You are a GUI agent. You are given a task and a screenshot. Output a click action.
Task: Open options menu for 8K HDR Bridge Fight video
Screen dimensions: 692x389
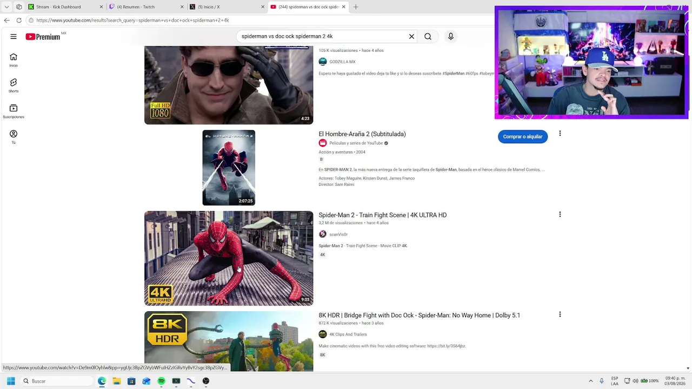[x=560, y=314]
